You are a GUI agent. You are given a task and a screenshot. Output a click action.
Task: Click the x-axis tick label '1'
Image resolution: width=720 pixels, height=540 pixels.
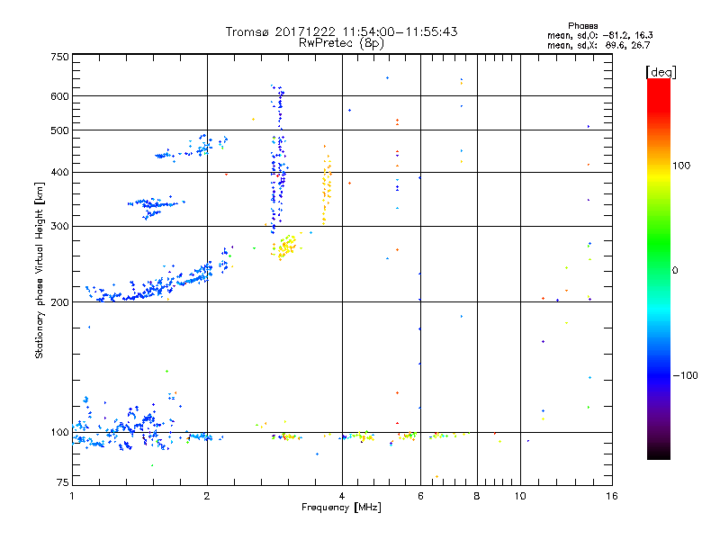tap(72, 496)
